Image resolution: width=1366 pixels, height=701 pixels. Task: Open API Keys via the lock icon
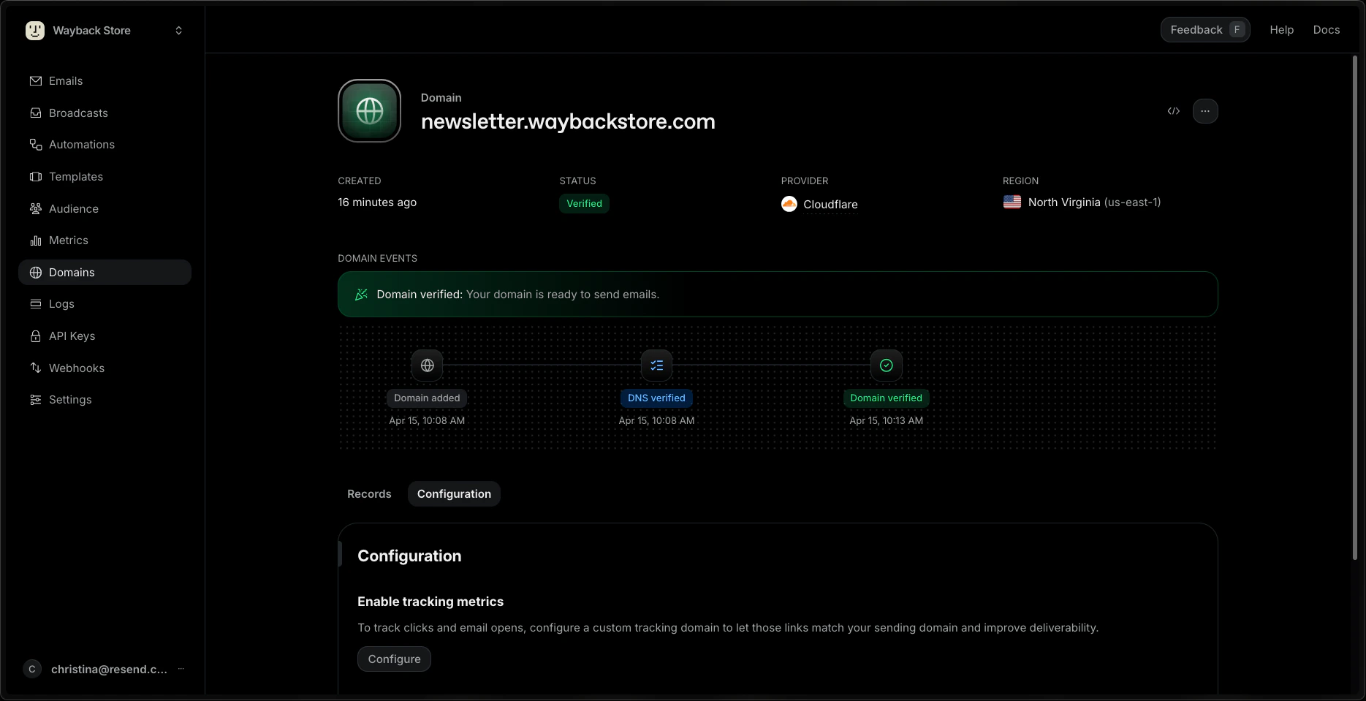35,336
